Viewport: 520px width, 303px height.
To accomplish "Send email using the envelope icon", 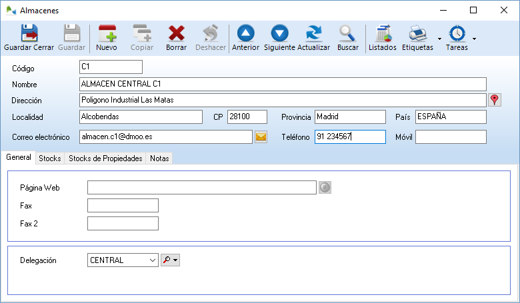I will tap(261, 137).
